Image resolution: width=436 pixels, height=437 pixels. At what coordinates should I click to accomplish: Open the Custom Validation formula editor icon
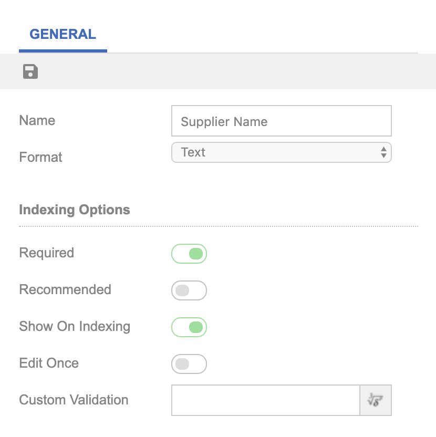376,400
